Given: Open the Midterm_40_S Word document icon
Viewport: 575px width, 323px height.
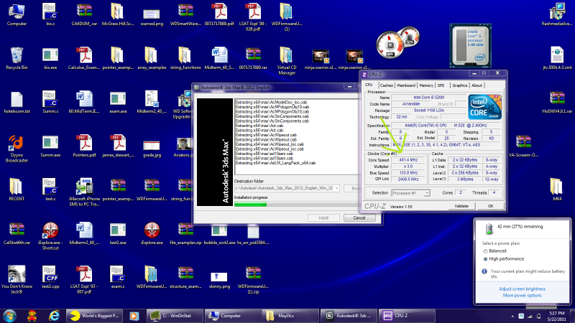Looking at the screenshot, I should point(219,58).
